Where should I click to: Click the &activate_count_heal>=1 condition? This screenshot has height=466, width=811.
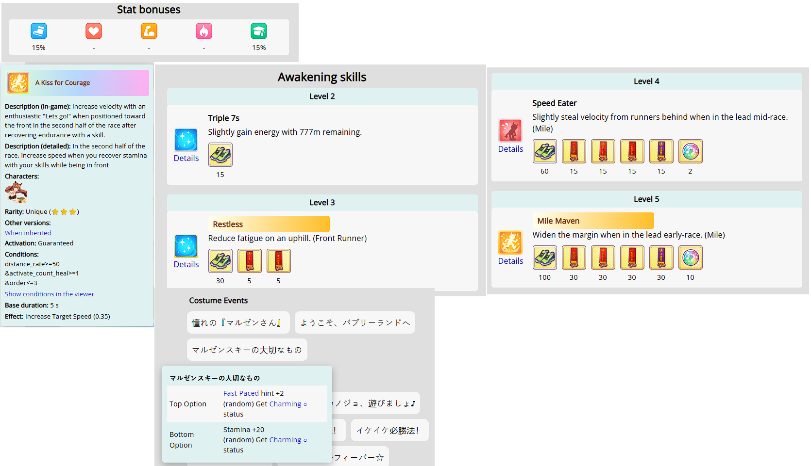(42, 273)
